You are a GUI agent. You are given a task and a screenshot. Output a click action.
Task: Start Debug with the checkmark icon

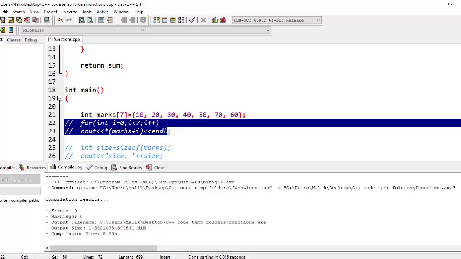[x=192, y=20]
